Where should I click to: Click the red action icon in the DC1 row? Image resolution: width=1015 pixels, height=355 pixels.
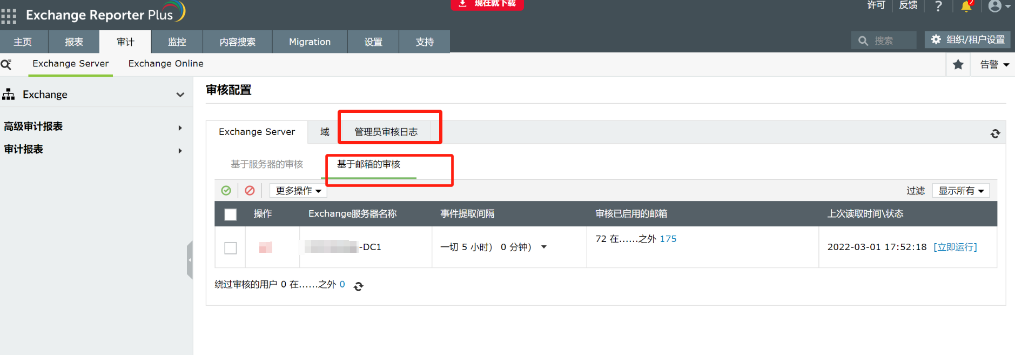[x=265, y=247]
